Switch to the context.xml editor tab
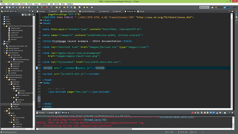The image size is (238, 134). click(104, 11)
